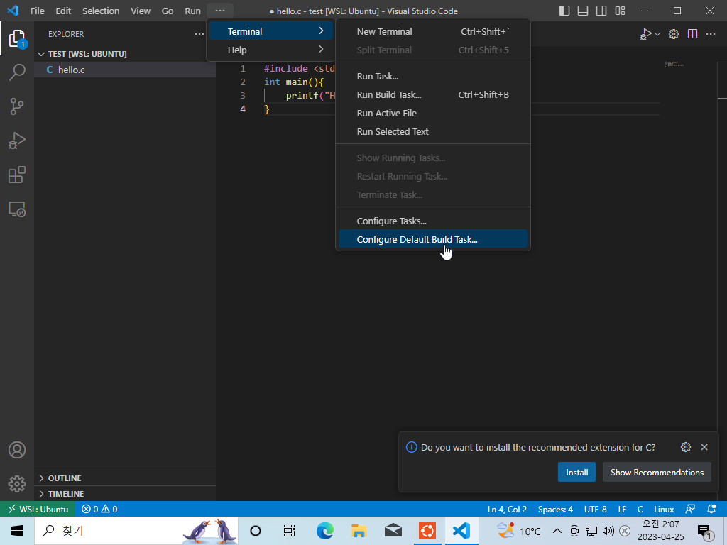Split the editor right icon
The image size is (727, 545).
pyautogui.click(x=693, y=34)
